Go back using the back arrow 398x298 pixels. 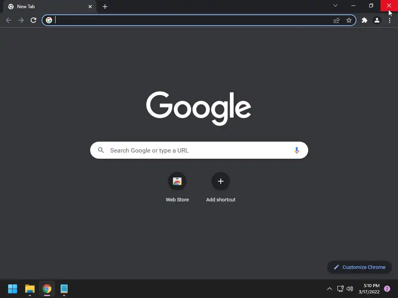(x=9, y=20)
